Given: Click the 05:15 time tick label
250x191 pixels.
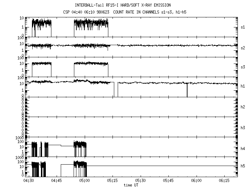Looking at the screenshot, I should pyautogui.click(x=112, y=181).
